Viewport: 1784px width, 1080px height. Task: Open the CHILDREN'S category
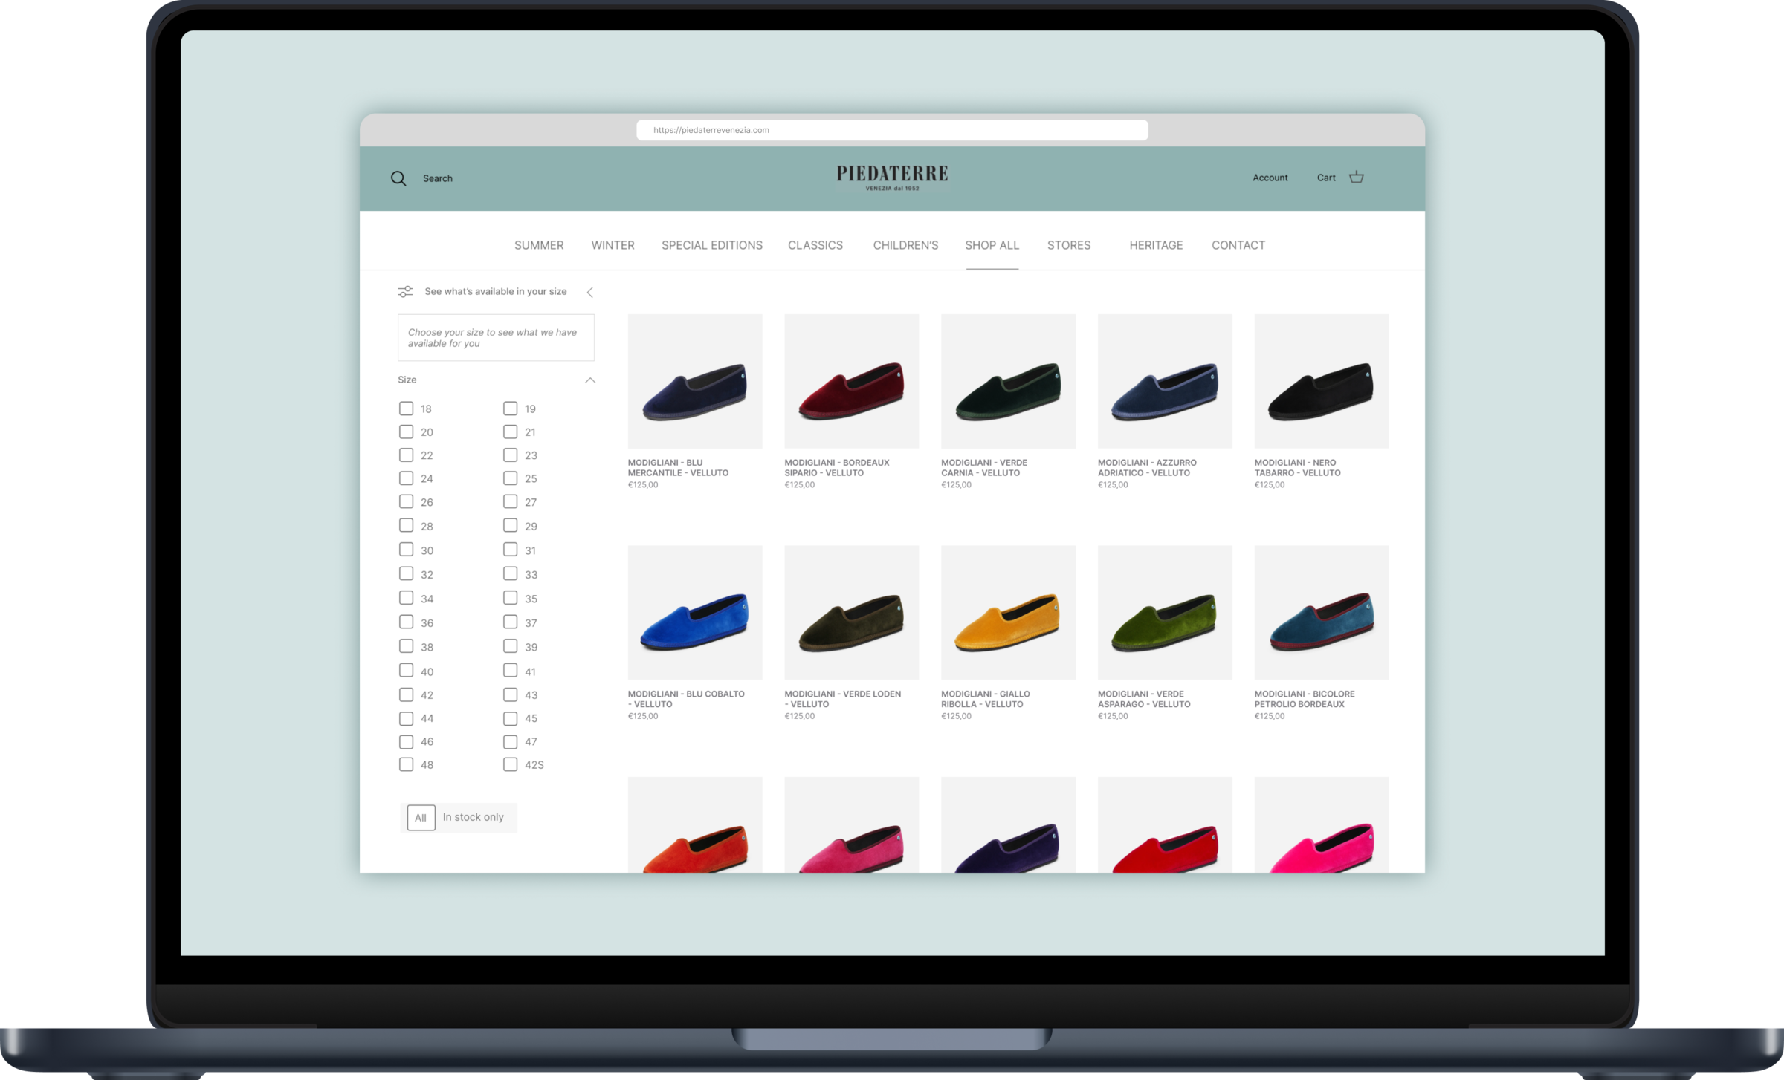pos(905,245)
